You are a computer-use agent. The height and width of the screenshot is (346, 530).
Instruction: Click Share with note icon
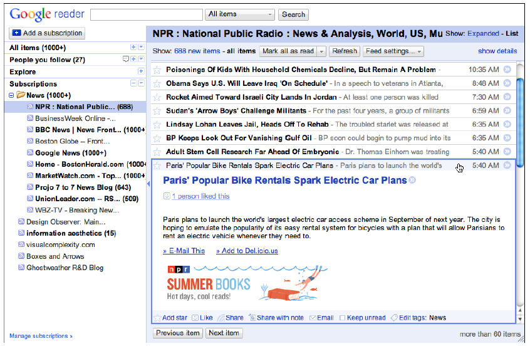(252, 318)
